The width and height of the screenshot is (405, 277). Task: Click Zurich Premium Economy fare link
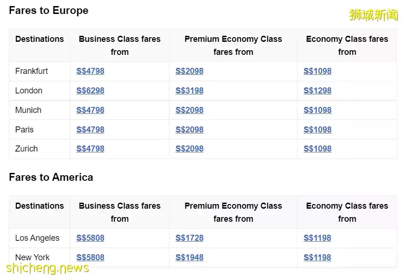[x=189, y=149]
